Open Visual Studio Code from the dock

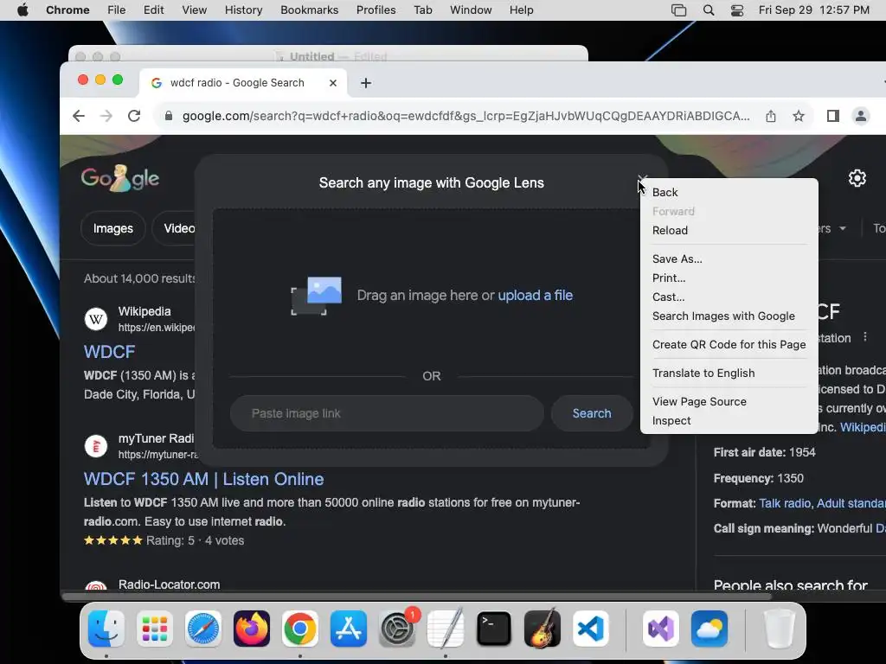[x=590, y=629]
